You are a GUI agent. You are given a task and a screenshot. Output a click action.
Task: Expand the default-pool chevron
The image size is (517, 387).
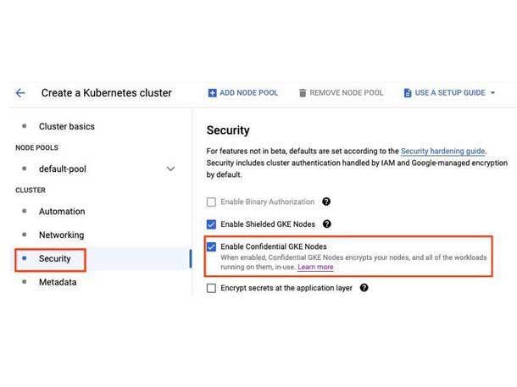pos(170,169)
